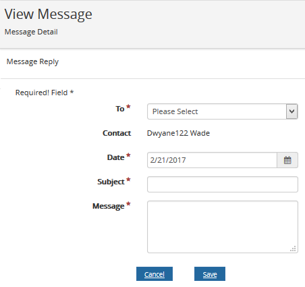Viewport: 305px width, 287px height.
Task: Select the Message Reply section header
Action: 32,61
